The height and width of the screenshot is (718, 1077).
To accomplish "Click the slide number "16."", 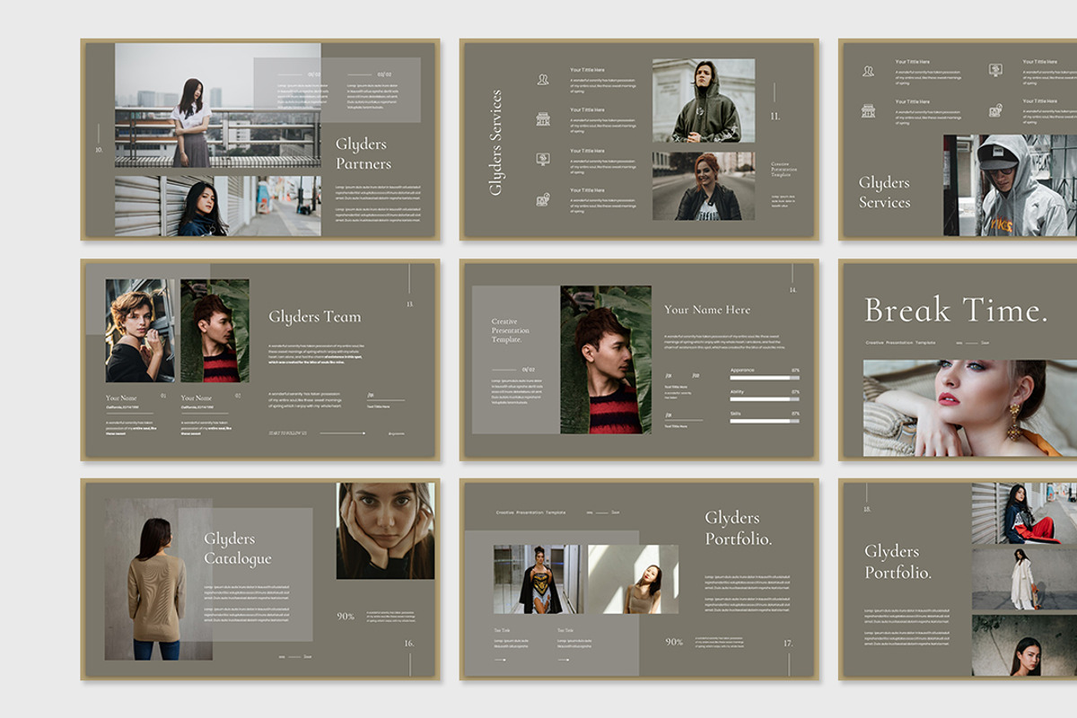I will pyautogui.click(x=409, y=643).
